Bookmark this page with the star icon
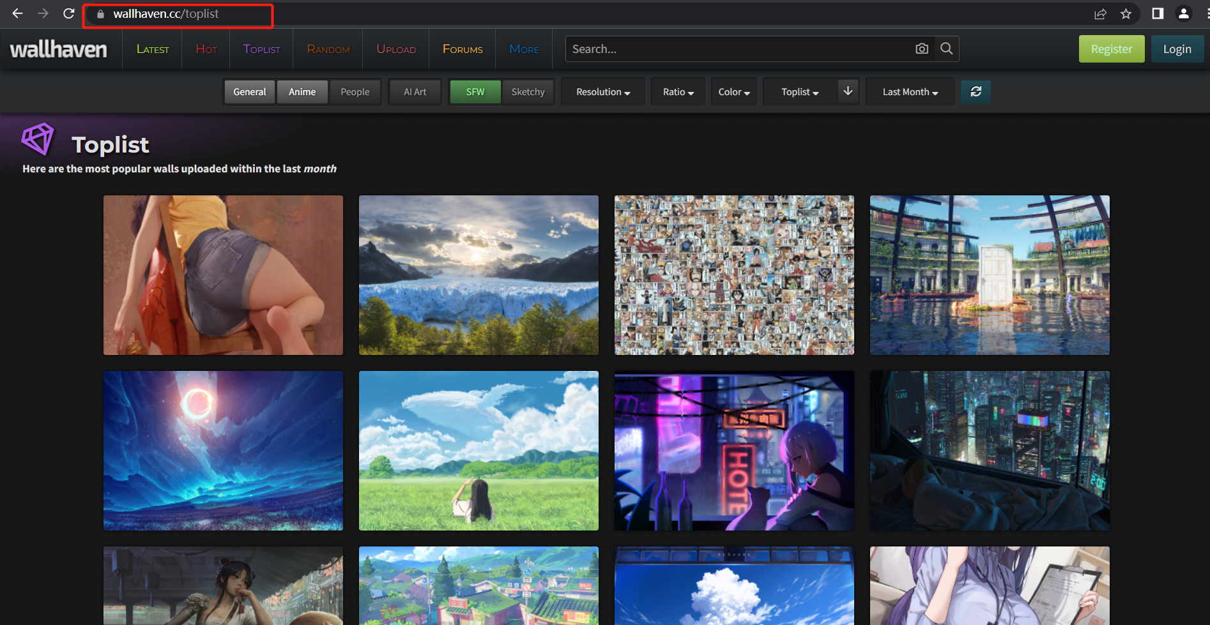This screenshot has height=625, width=1210. [1126, 14]
